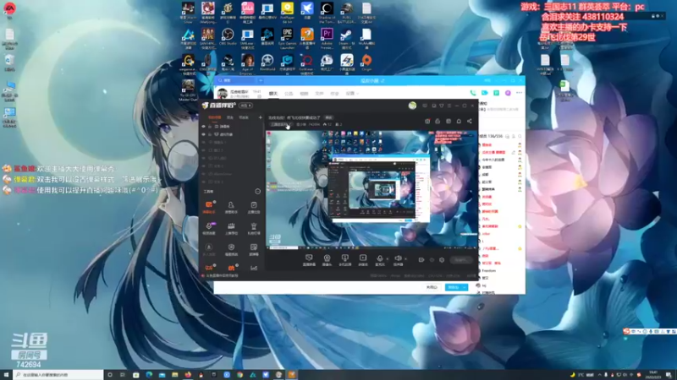Switch to the 公告 tab in the QQ group
Screen dimensions: 677x380
pyautogui.click(x=289, y=93)
